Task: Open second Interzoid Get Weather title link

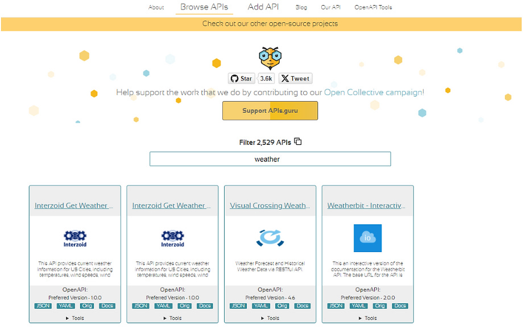Action: (171, 206)
